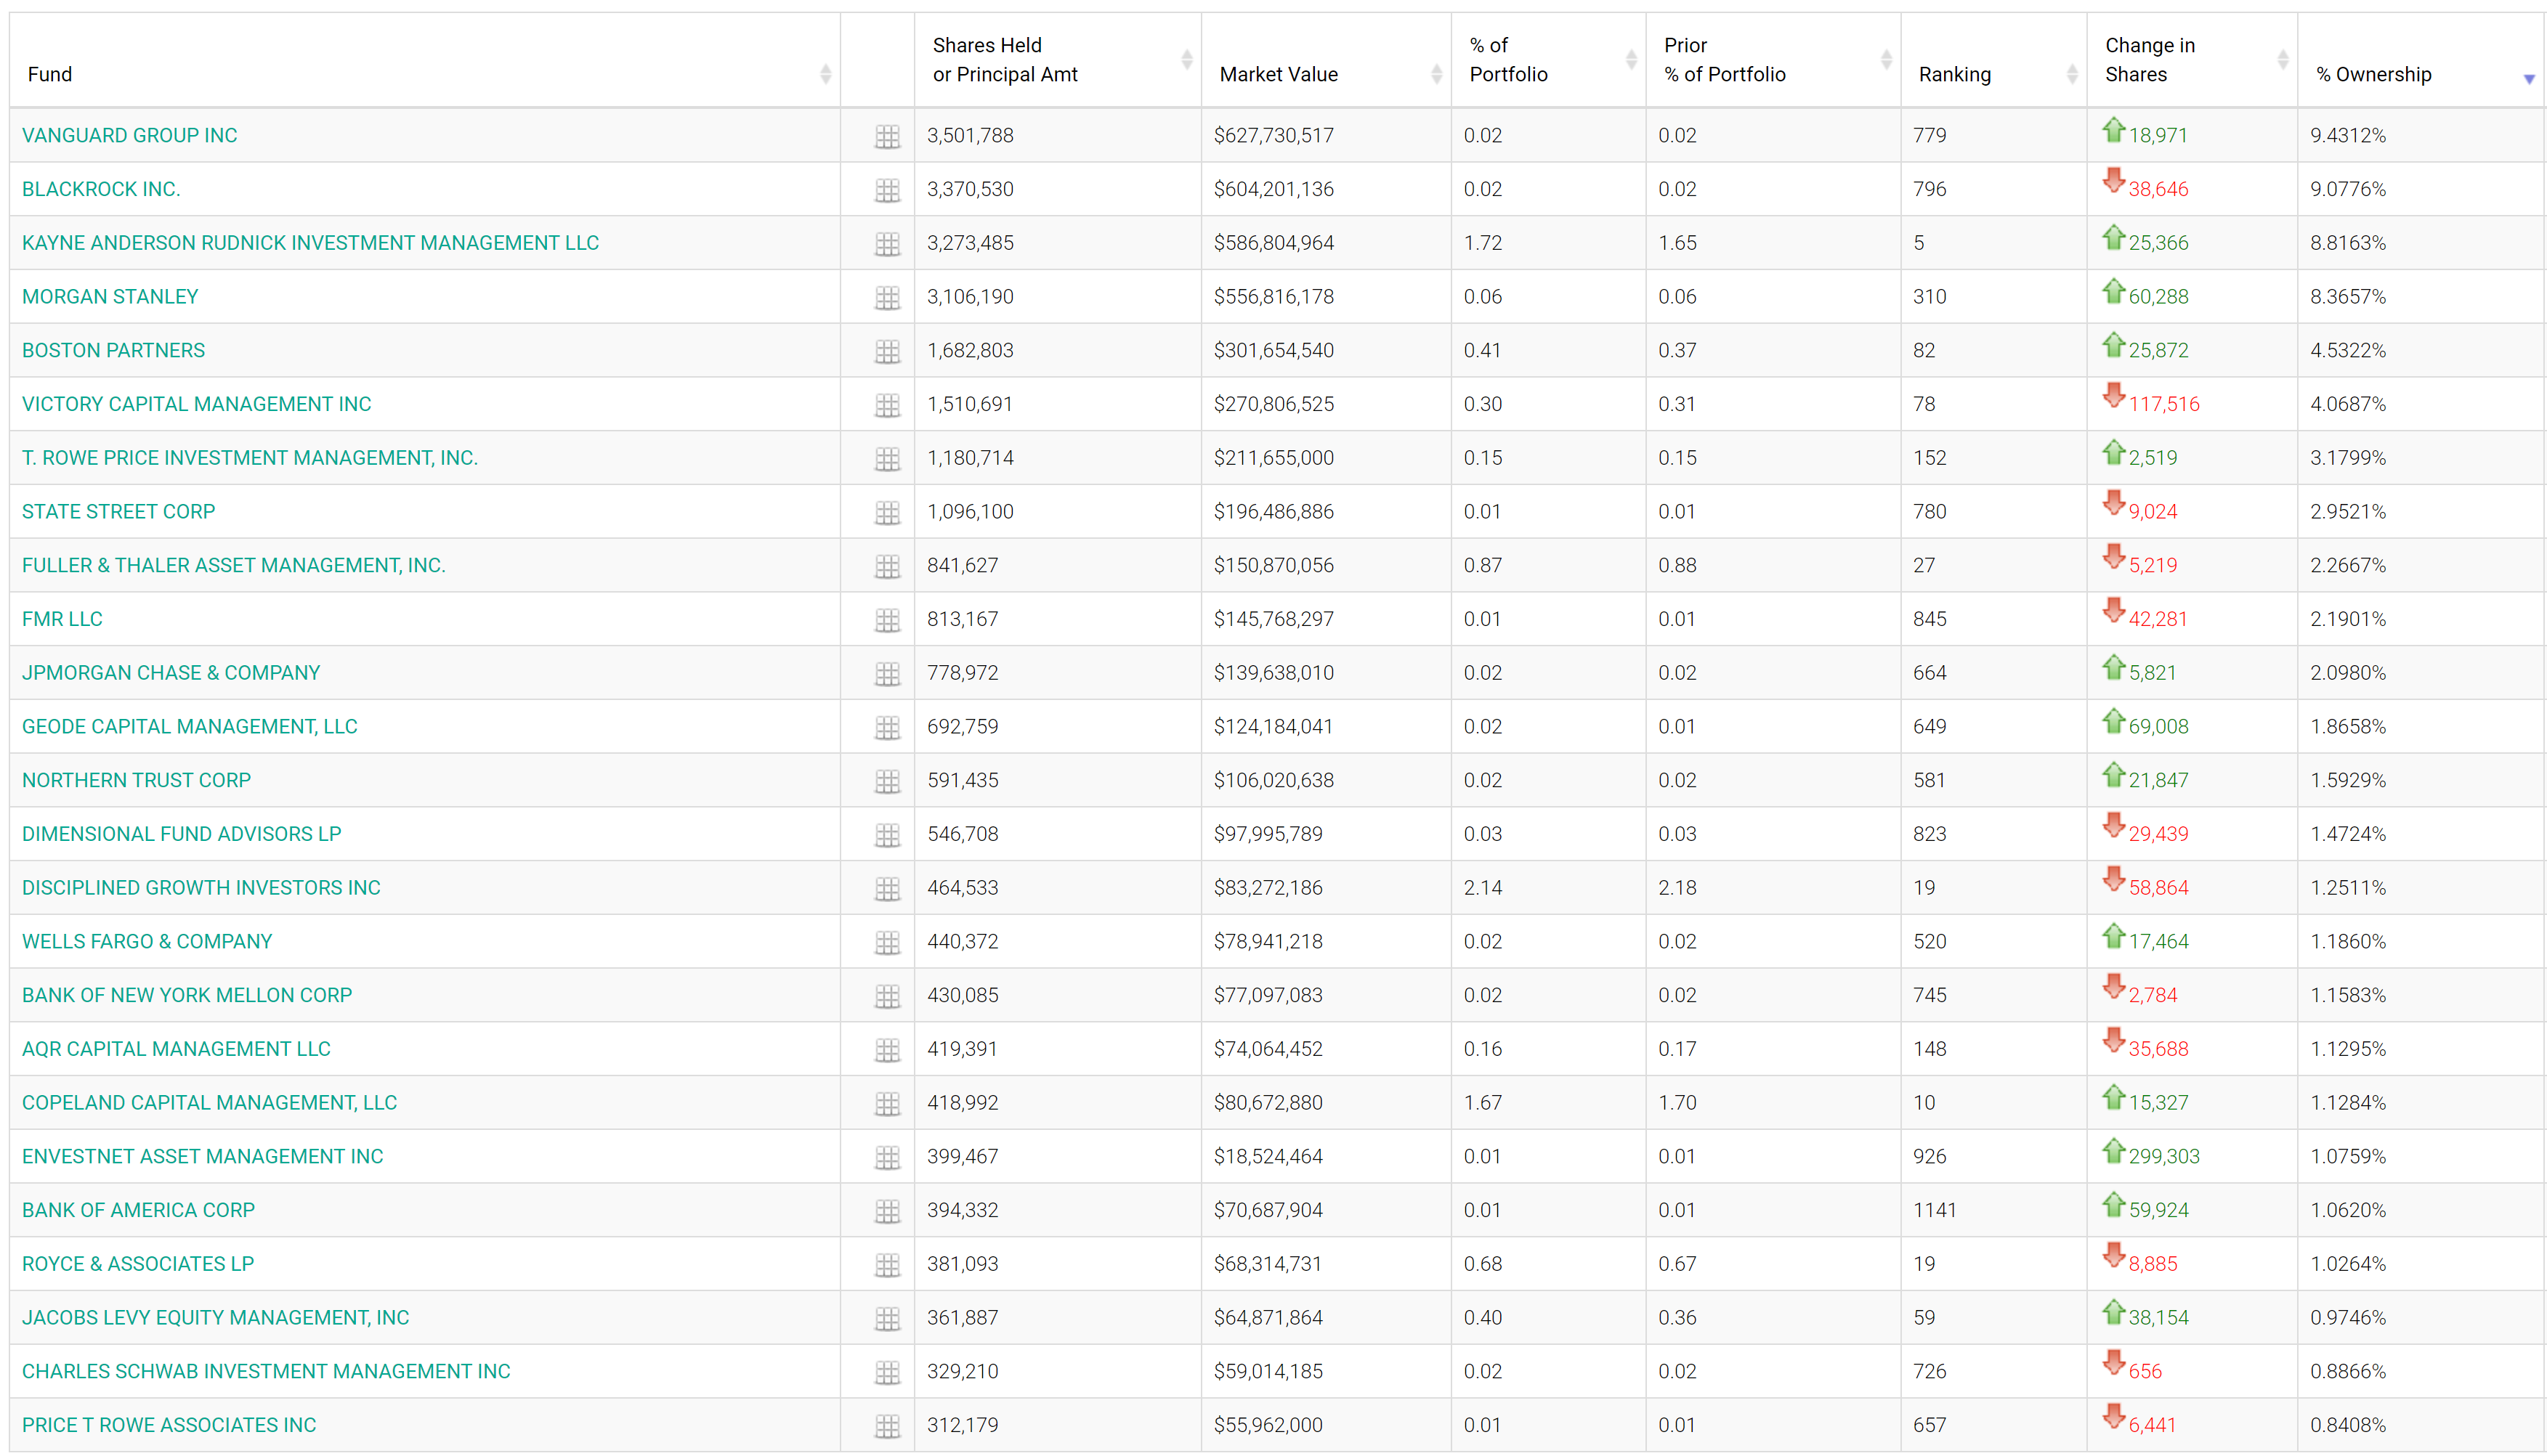Viewport: 2547px width, 1456px height.
Task: Click market value $627,730,517
Action: (1273, 135)
